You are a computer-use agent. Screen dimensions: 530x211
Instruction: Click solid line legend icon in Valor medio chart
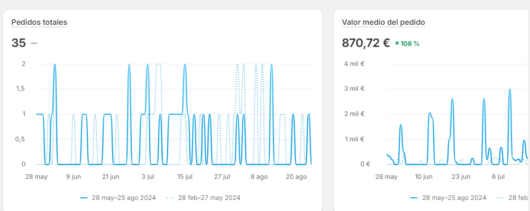pos(414,198)
